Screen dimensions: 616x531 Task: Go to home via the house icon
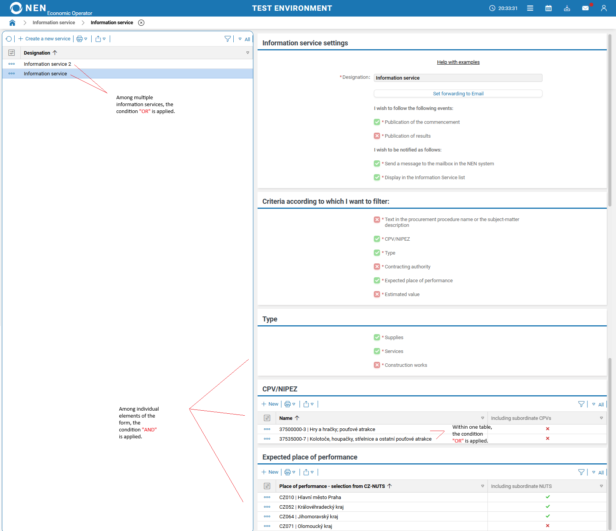coord(12,23)
